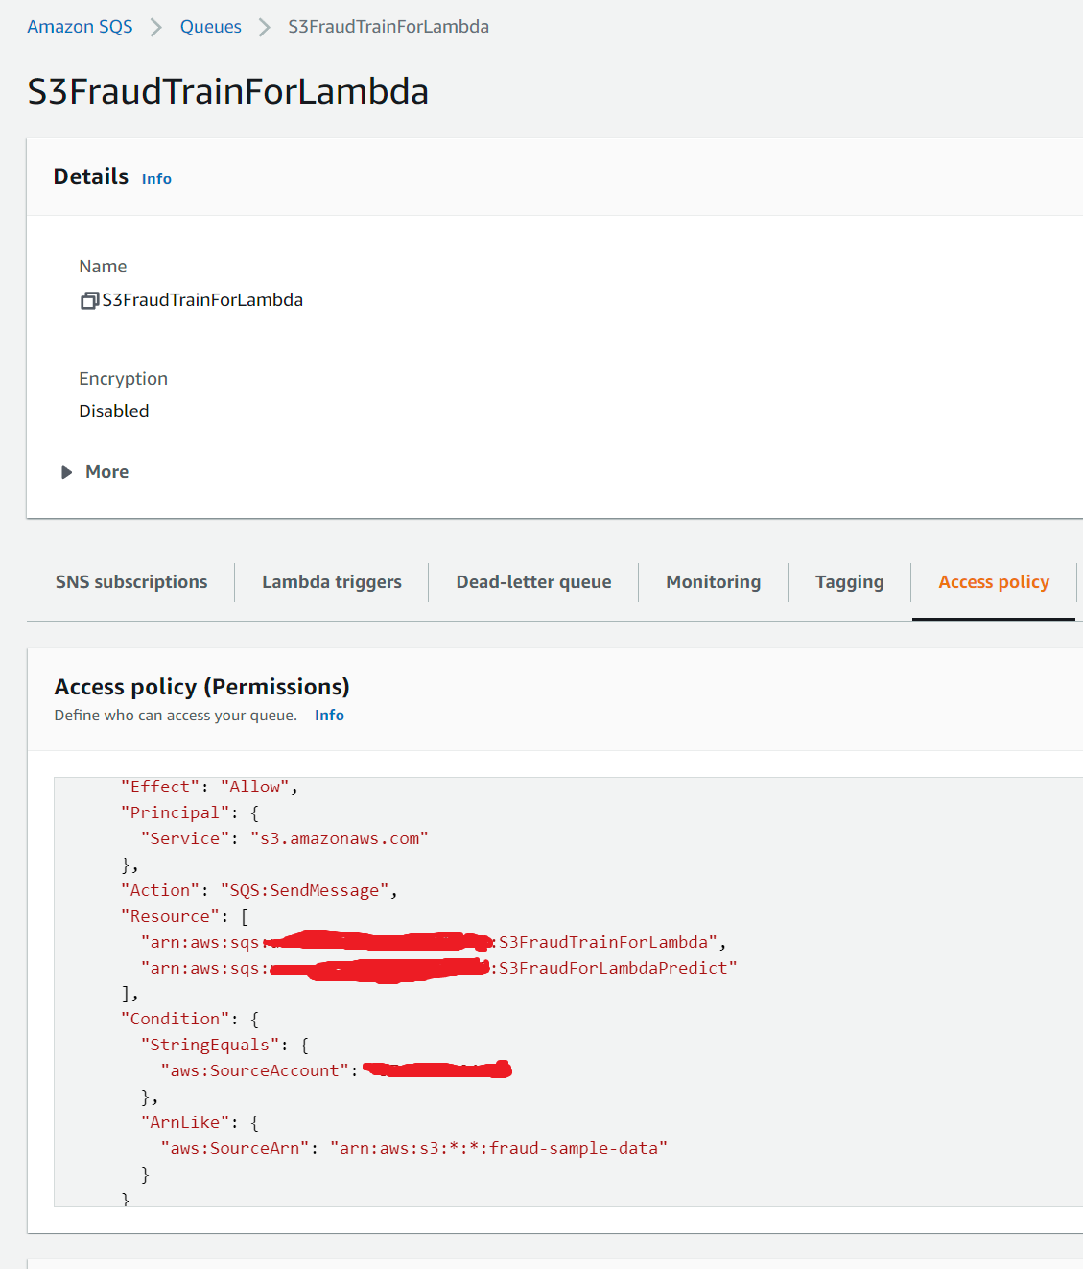1083x1269 pixels.
Task: Copy the queue name using the copy icon
Action: pyautogui.click(x=89, y=301)
